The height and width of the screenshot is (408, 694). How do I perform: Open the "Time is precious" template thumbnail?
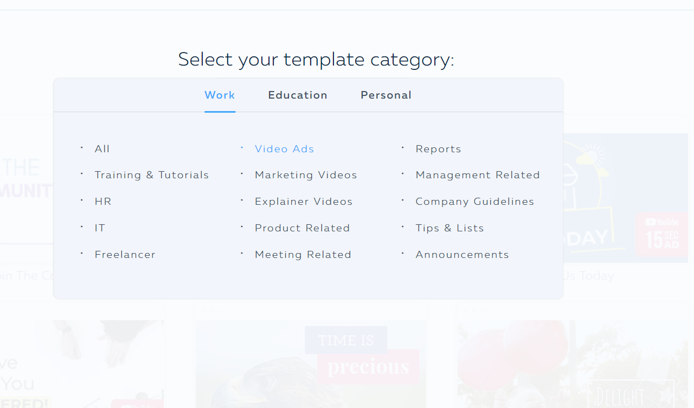[x=311, y=363]
